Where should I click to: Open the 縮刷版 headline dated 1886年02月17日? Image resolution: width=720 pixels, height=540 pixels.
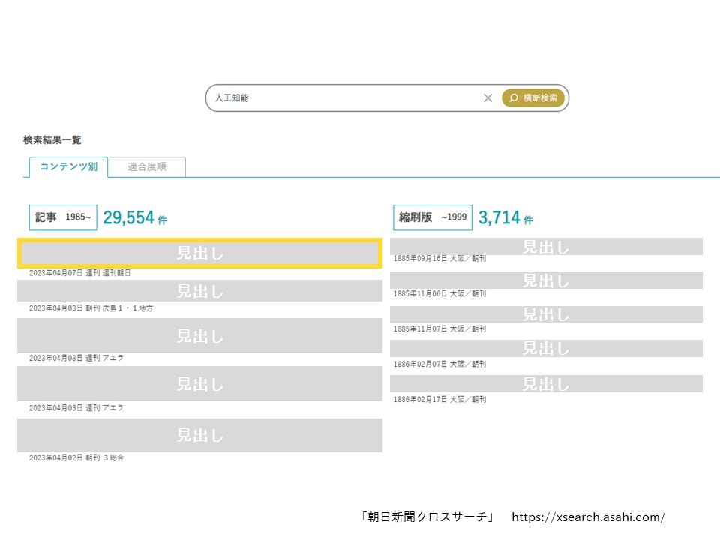pos(546,383)
